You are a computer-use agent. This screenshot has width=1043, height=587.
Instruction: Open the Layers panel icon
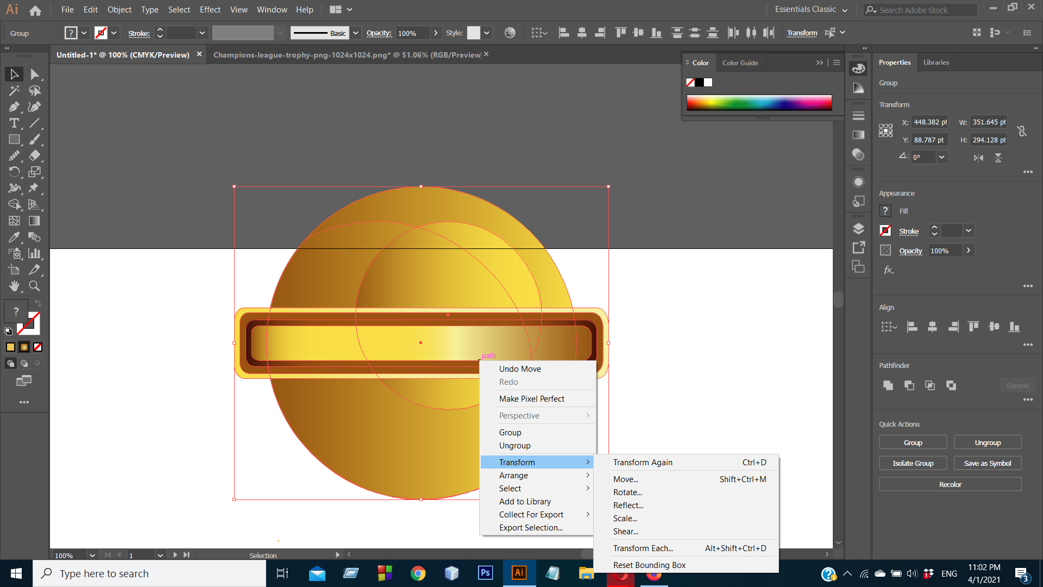pyautogui.click(x=858, y=229)
